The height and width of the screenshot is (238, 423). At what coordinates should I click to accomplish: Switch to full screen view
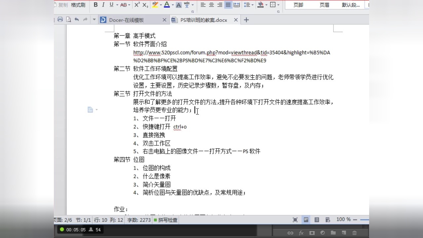295,219
